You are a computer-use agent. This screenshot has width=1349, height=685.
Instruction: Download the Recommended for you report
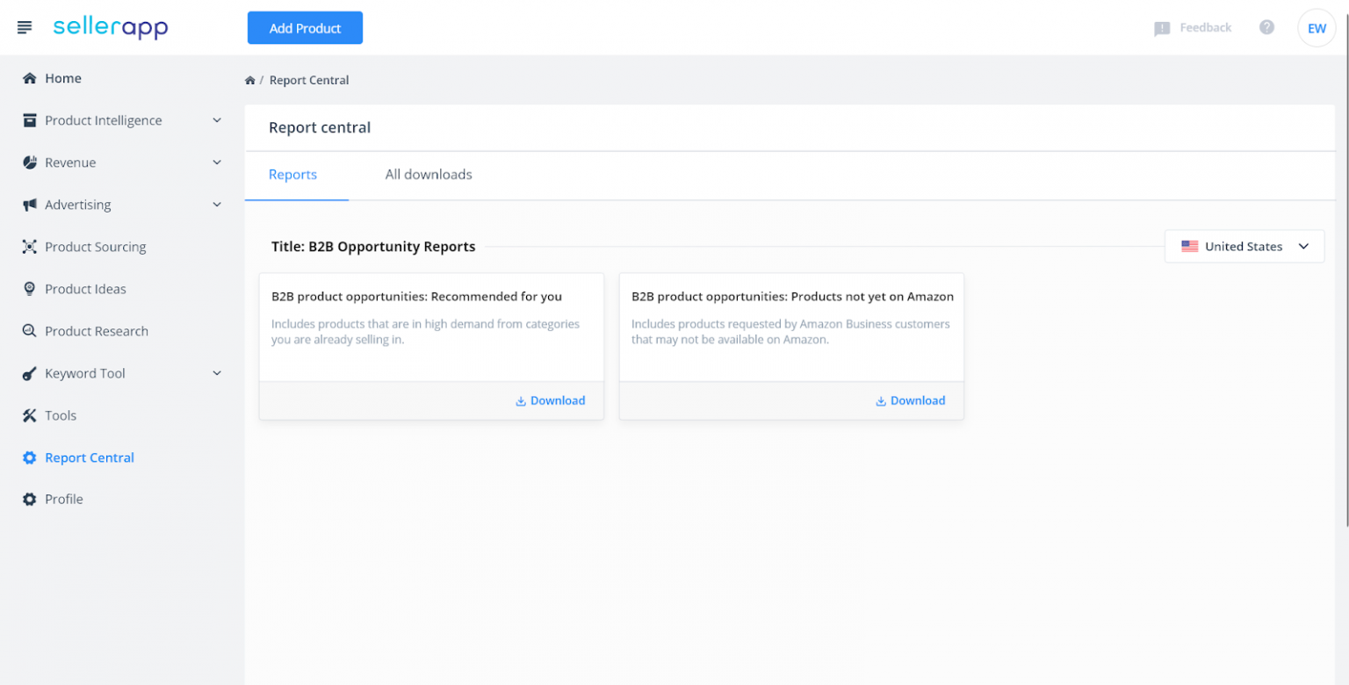(x=551, y=400)
